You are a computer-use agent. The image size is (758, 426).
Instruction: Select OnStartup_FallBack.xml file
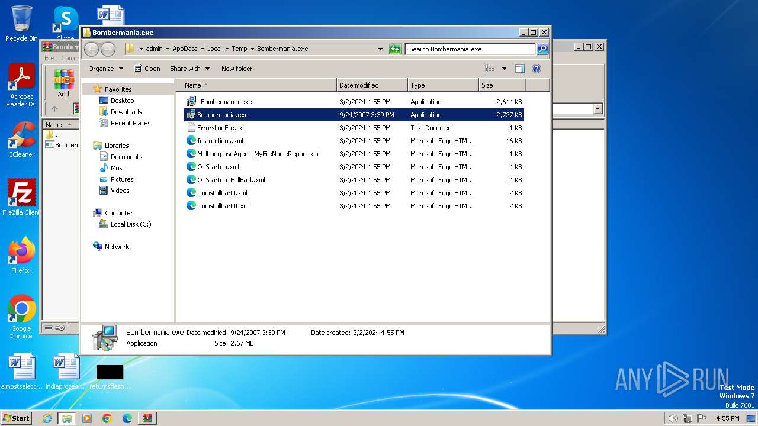354,180
